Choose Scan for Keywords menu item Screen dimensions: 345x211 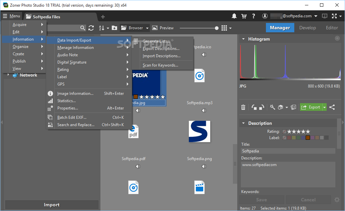(x=163, y=65)
